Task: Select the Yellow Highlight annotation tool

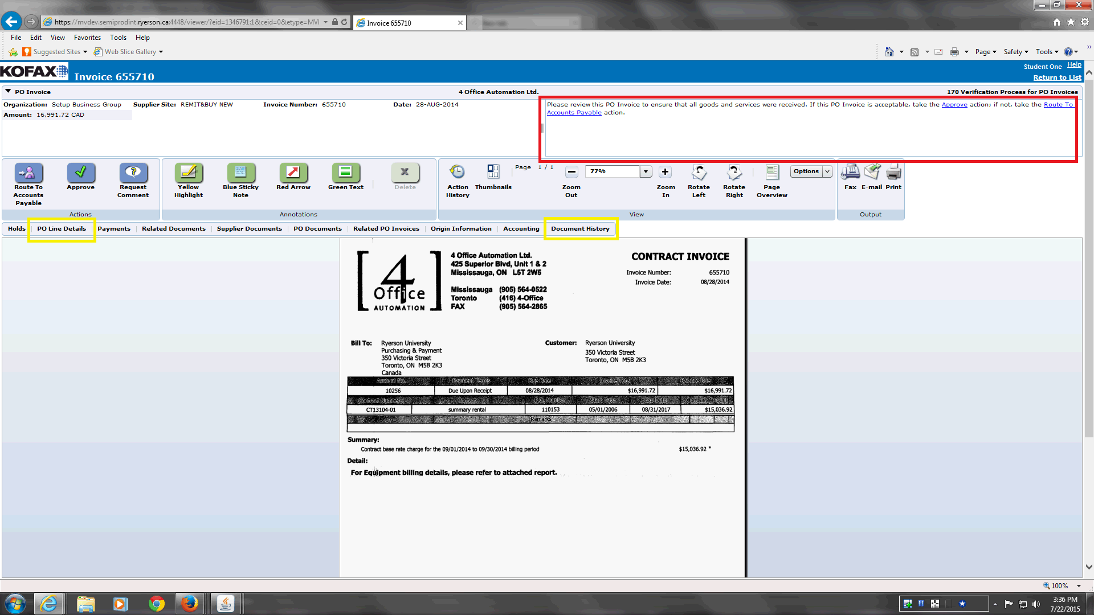Action: coord(189,172)
